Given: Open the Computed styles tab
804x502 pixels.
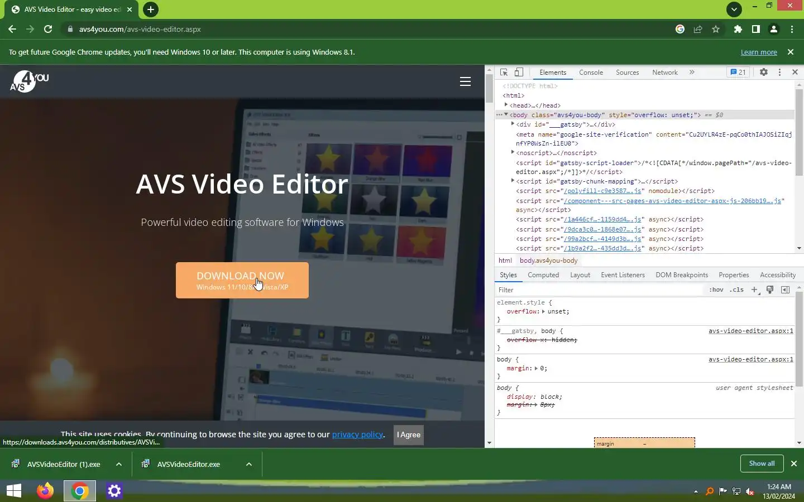Looking at the screenshot, I should (543, 275).
